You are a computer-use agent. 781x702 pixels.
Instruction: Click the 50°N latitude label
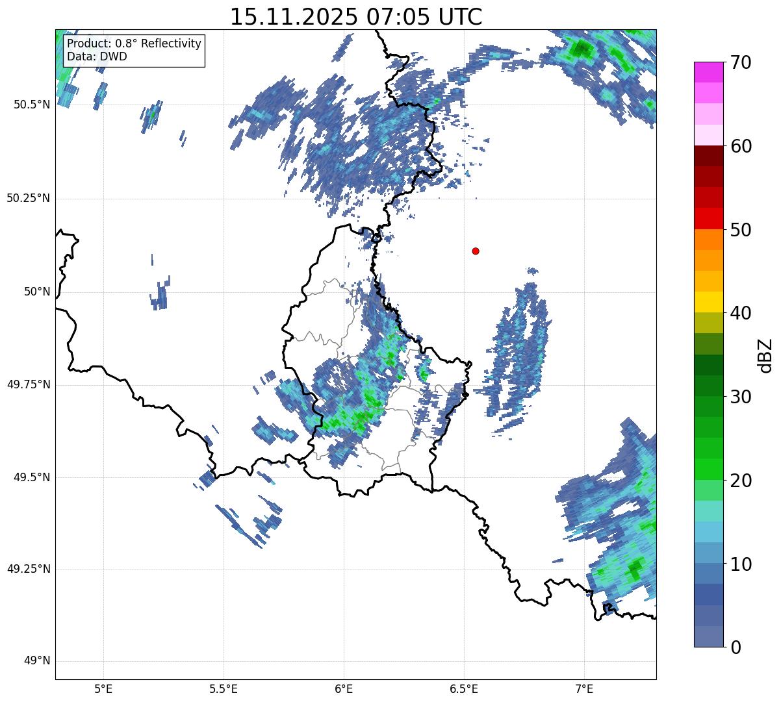[36, 292]
